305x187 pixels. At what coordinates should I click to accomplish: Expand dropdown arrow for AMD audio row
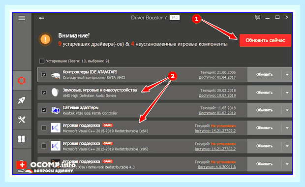287,93
